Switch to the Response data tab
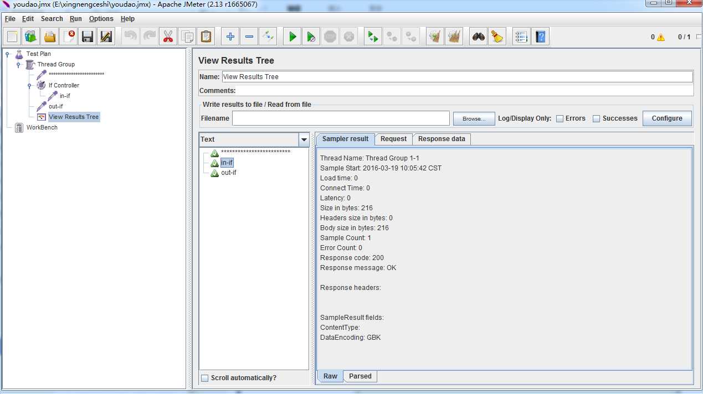 click(x=441, y=139)
